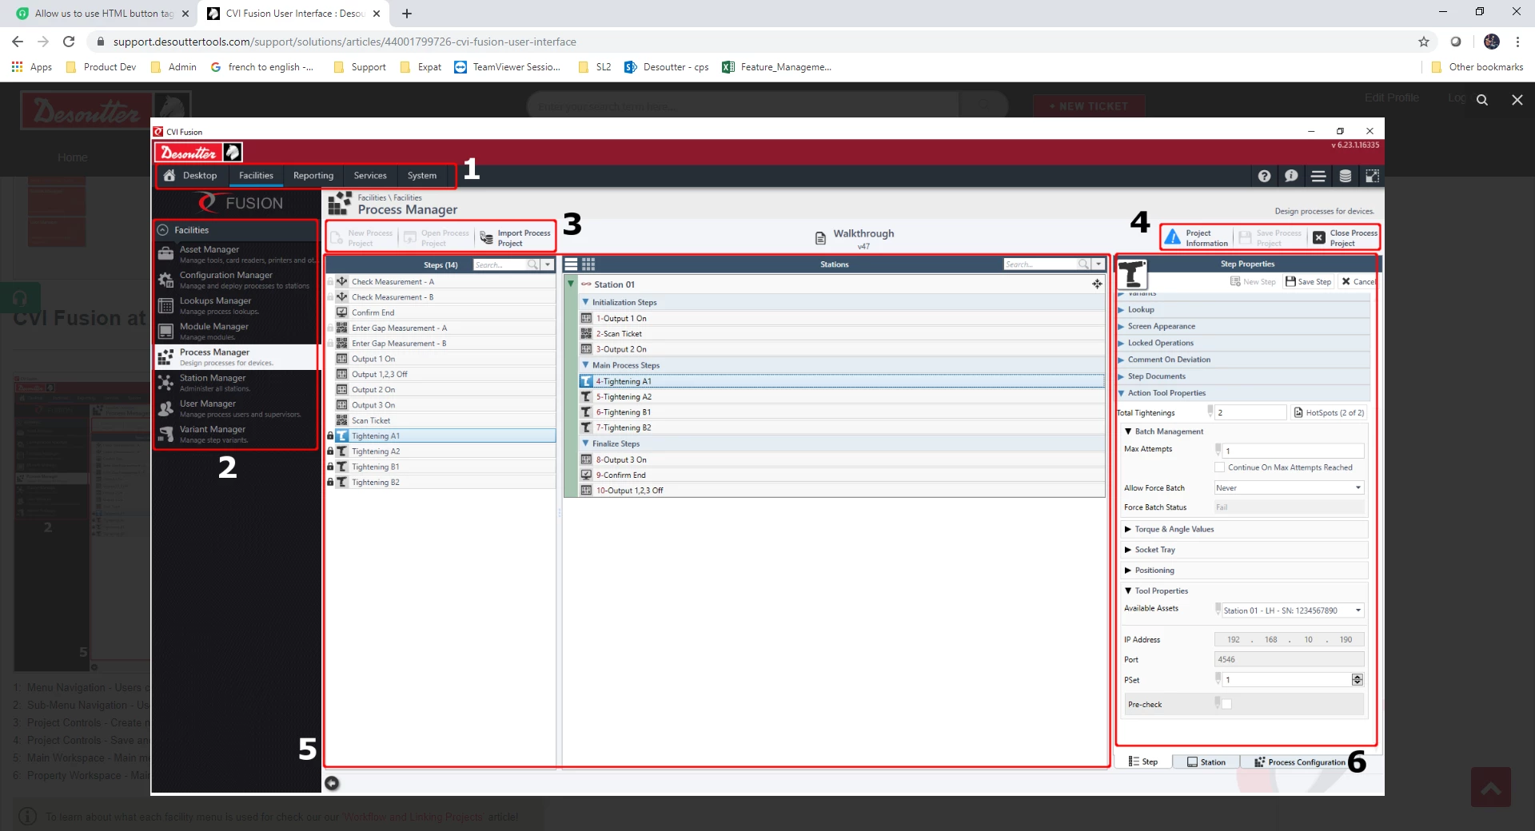Click the HotSpots (2 of 2) button

(1329, 413)
